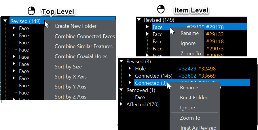Expand the Connected (145) folder
The image size is (258, 130).
pyautogui.click(x=130, y=76)
